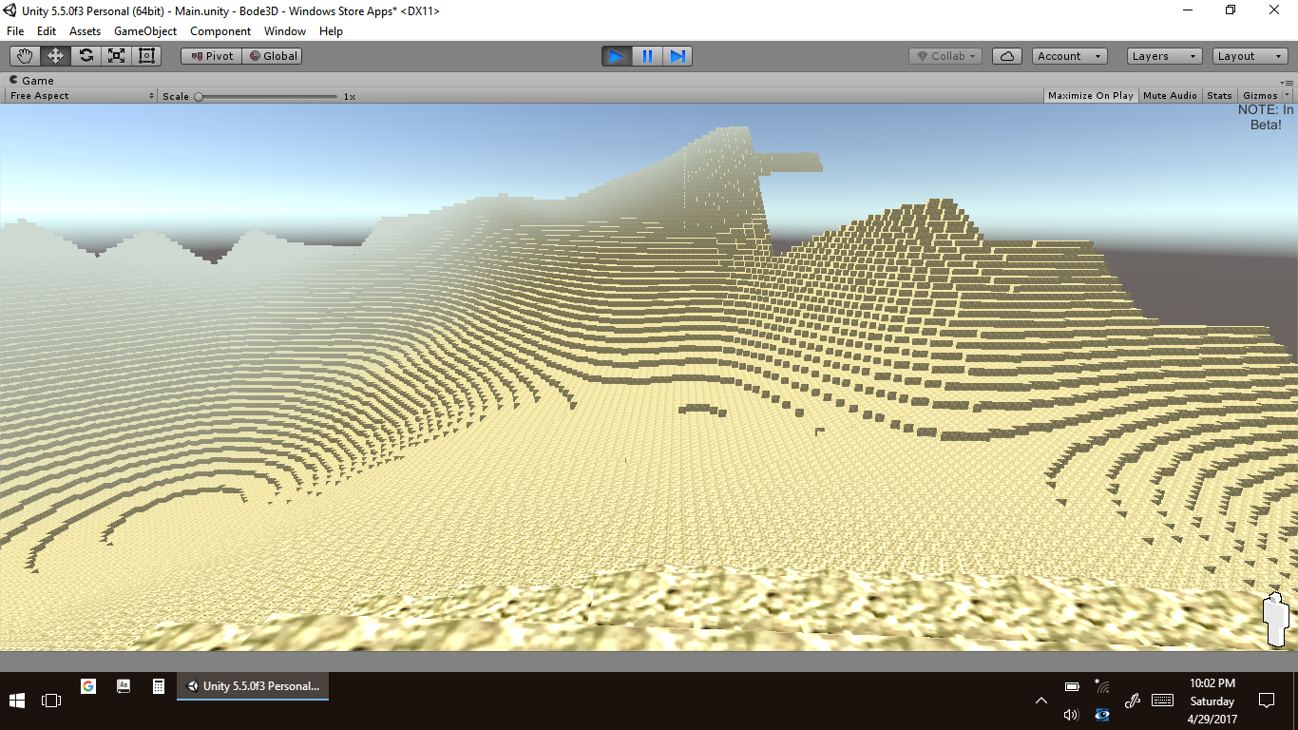Select the Rect Transform tool
The height and width of the screenshot is (730, 1298).
[x=146, y=56]
